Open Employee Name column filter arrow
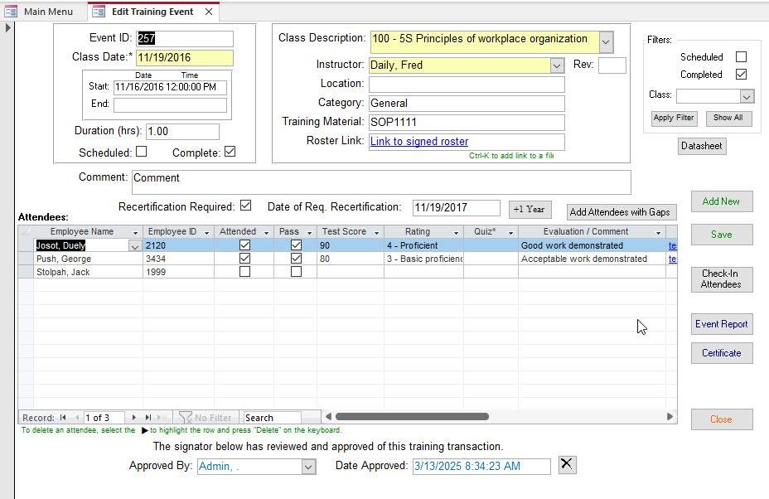769x499 pixels. tap(136, 232)
